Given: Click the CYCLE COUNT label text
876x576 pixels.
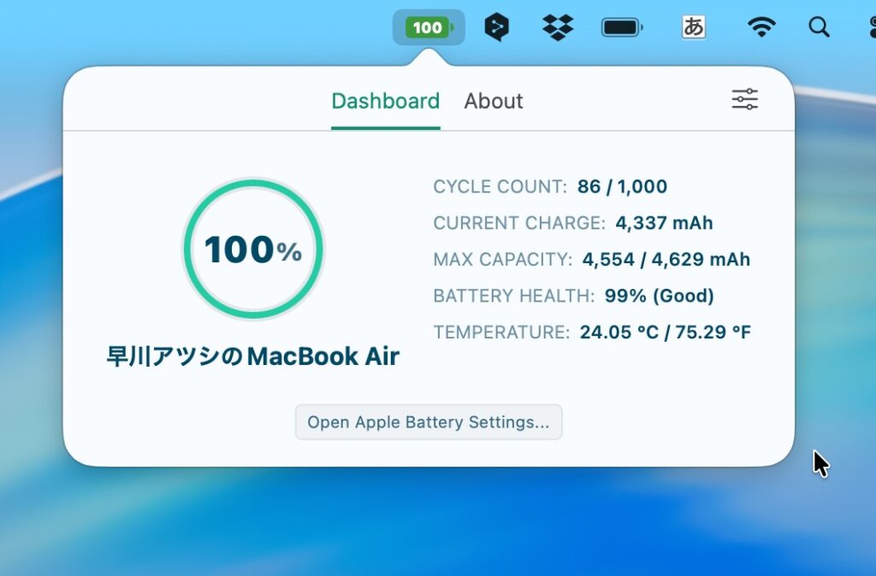Looking at the screenshot, I should point(500,186).
